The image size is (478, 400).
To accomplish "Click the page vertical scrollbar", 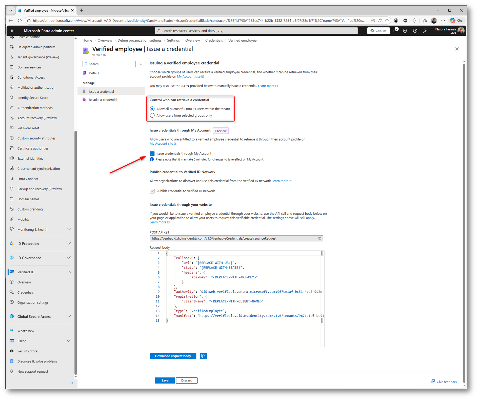I will pos(464,223).
